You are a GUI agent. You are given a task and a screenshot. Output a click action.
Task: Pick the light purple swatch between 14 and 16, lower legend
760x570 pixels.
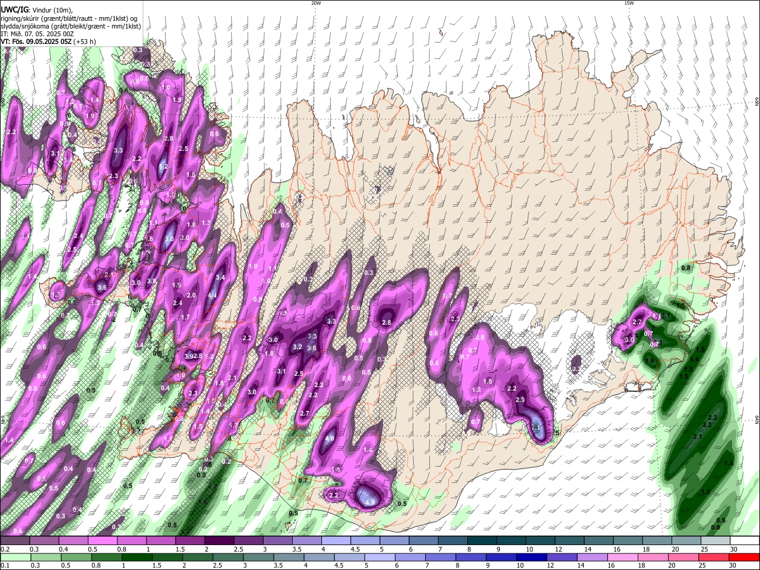click(593, 557)
